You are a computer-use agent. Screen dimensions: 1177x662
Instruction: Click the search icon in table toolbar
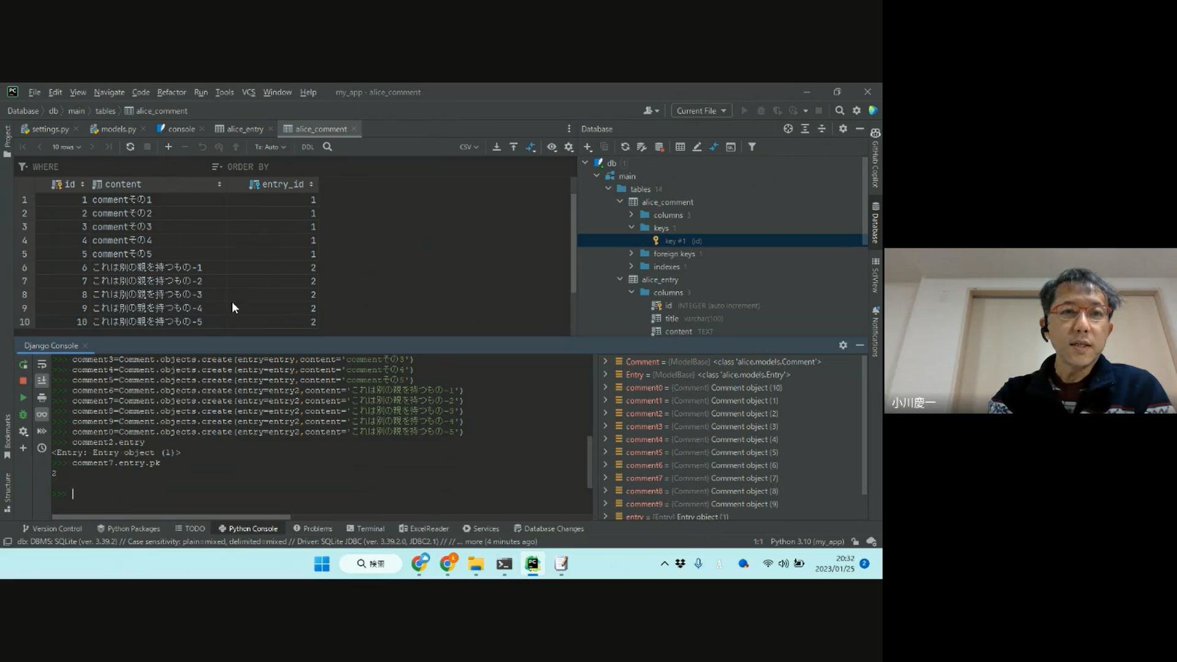click(327, 147)
